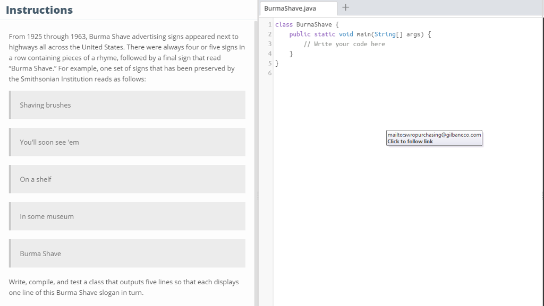
Task: Click the + icon to open a new tab
Action: click(x=345, y=8)
